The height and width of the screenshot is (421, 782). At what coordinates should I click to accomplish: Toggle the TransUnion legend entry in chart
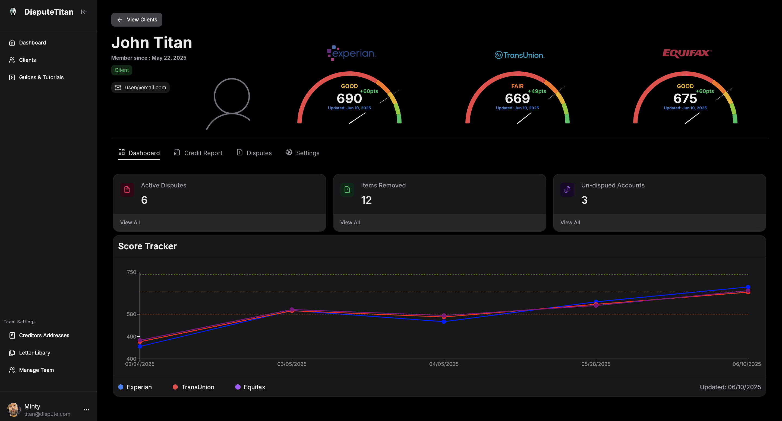click(193, 387)
